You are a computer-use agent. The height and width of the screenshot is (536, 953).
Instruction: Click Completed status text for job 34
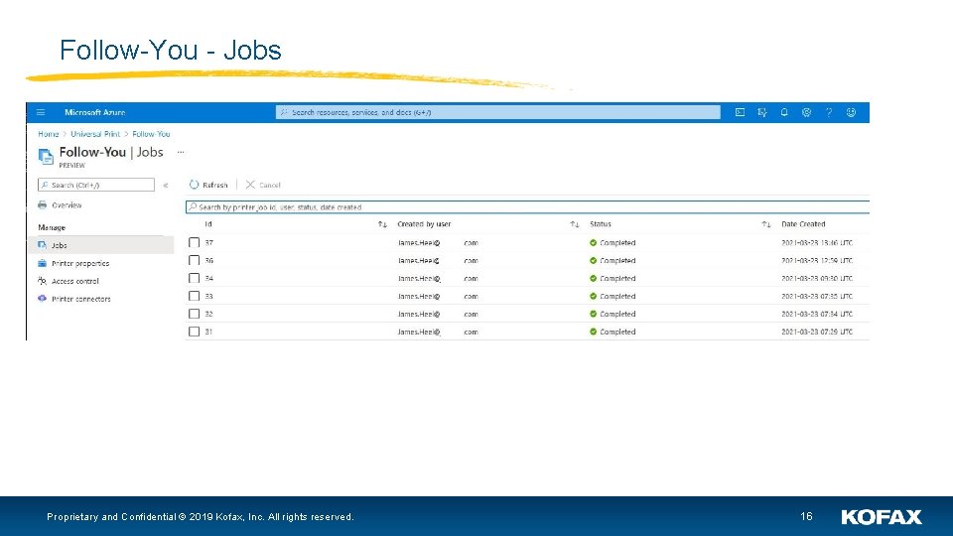point(617,278)
